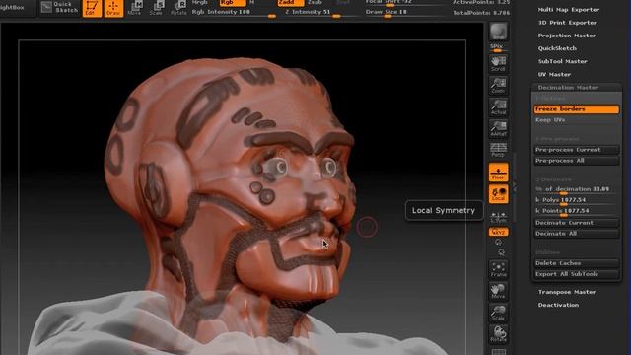631x355 pixels.
Task: Toggle the Rgb channel button
Action: pyautogui.click(x=233, y=2)
